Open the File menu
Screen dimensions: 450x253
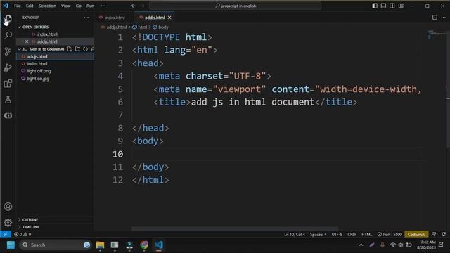pos(17,6)
